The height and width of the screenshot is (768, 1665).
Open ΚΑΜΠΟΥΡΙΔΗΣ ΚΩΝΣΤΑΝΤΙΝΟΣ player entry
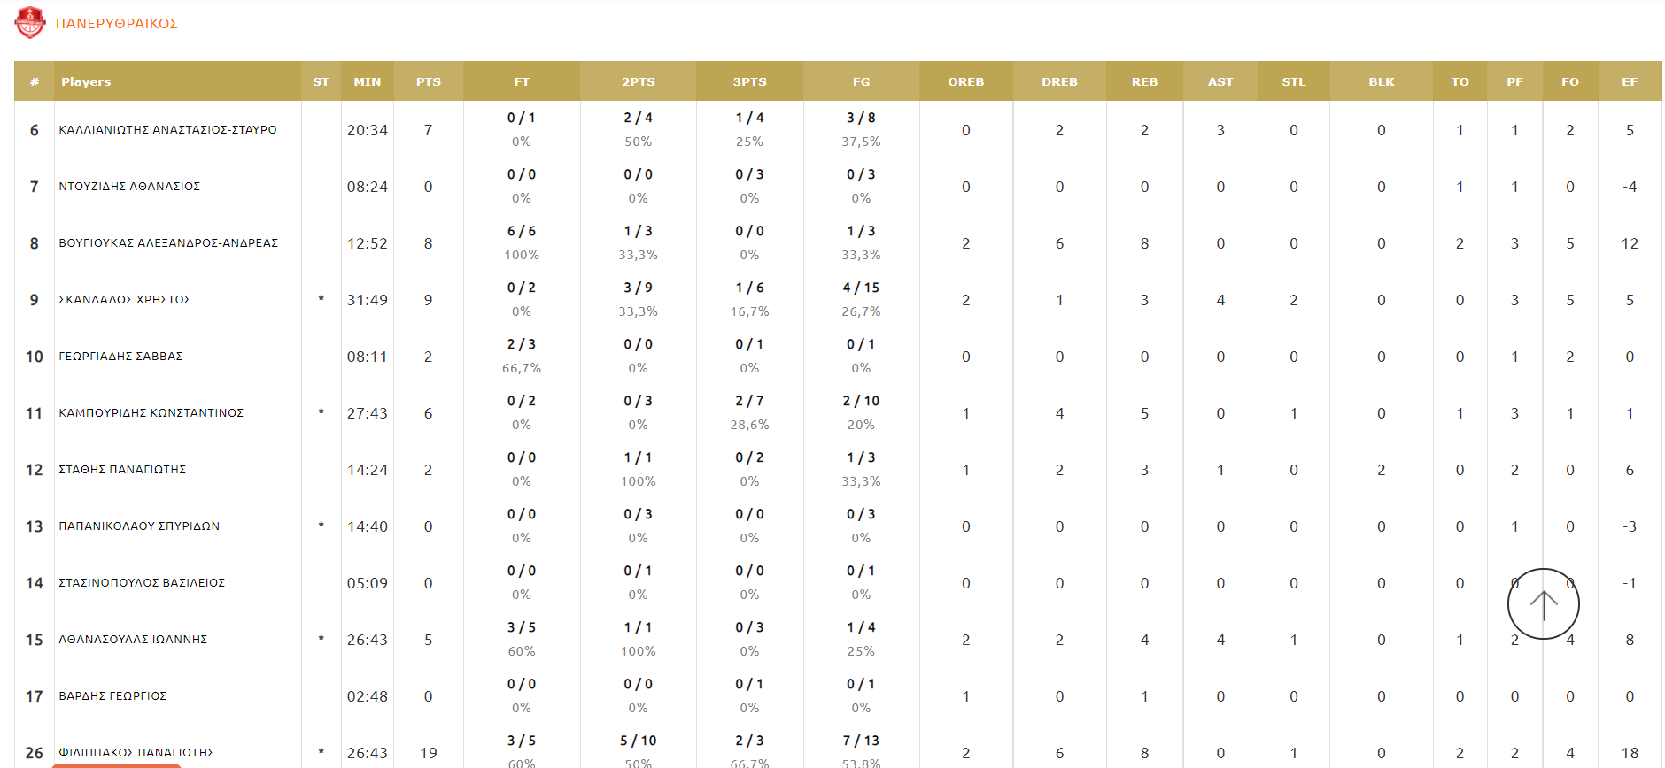click(x=151, y=413)
